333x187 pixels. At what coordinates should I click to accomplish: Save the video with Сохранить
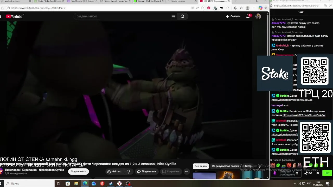[x=171, y=171]
